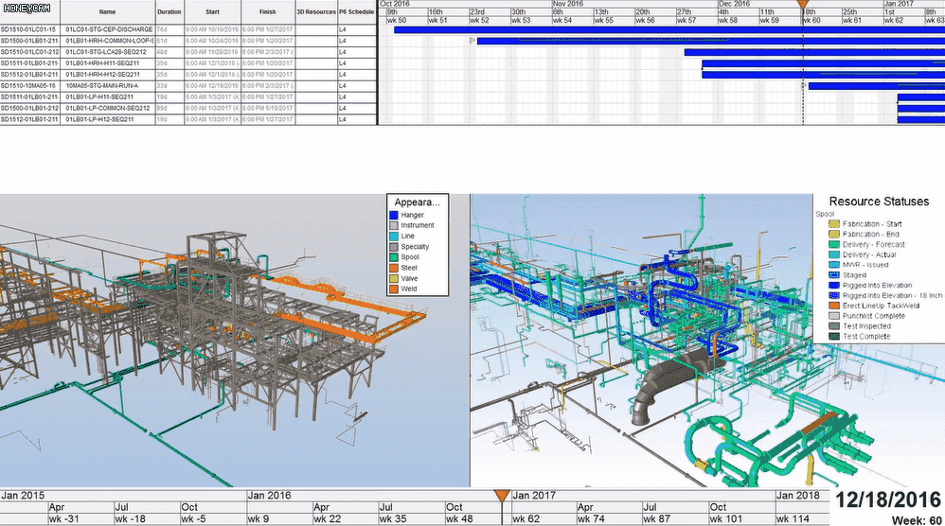Click the Fabrication - Start status swatch
This screenshot has height=526, width=945.
coord(834,224)
